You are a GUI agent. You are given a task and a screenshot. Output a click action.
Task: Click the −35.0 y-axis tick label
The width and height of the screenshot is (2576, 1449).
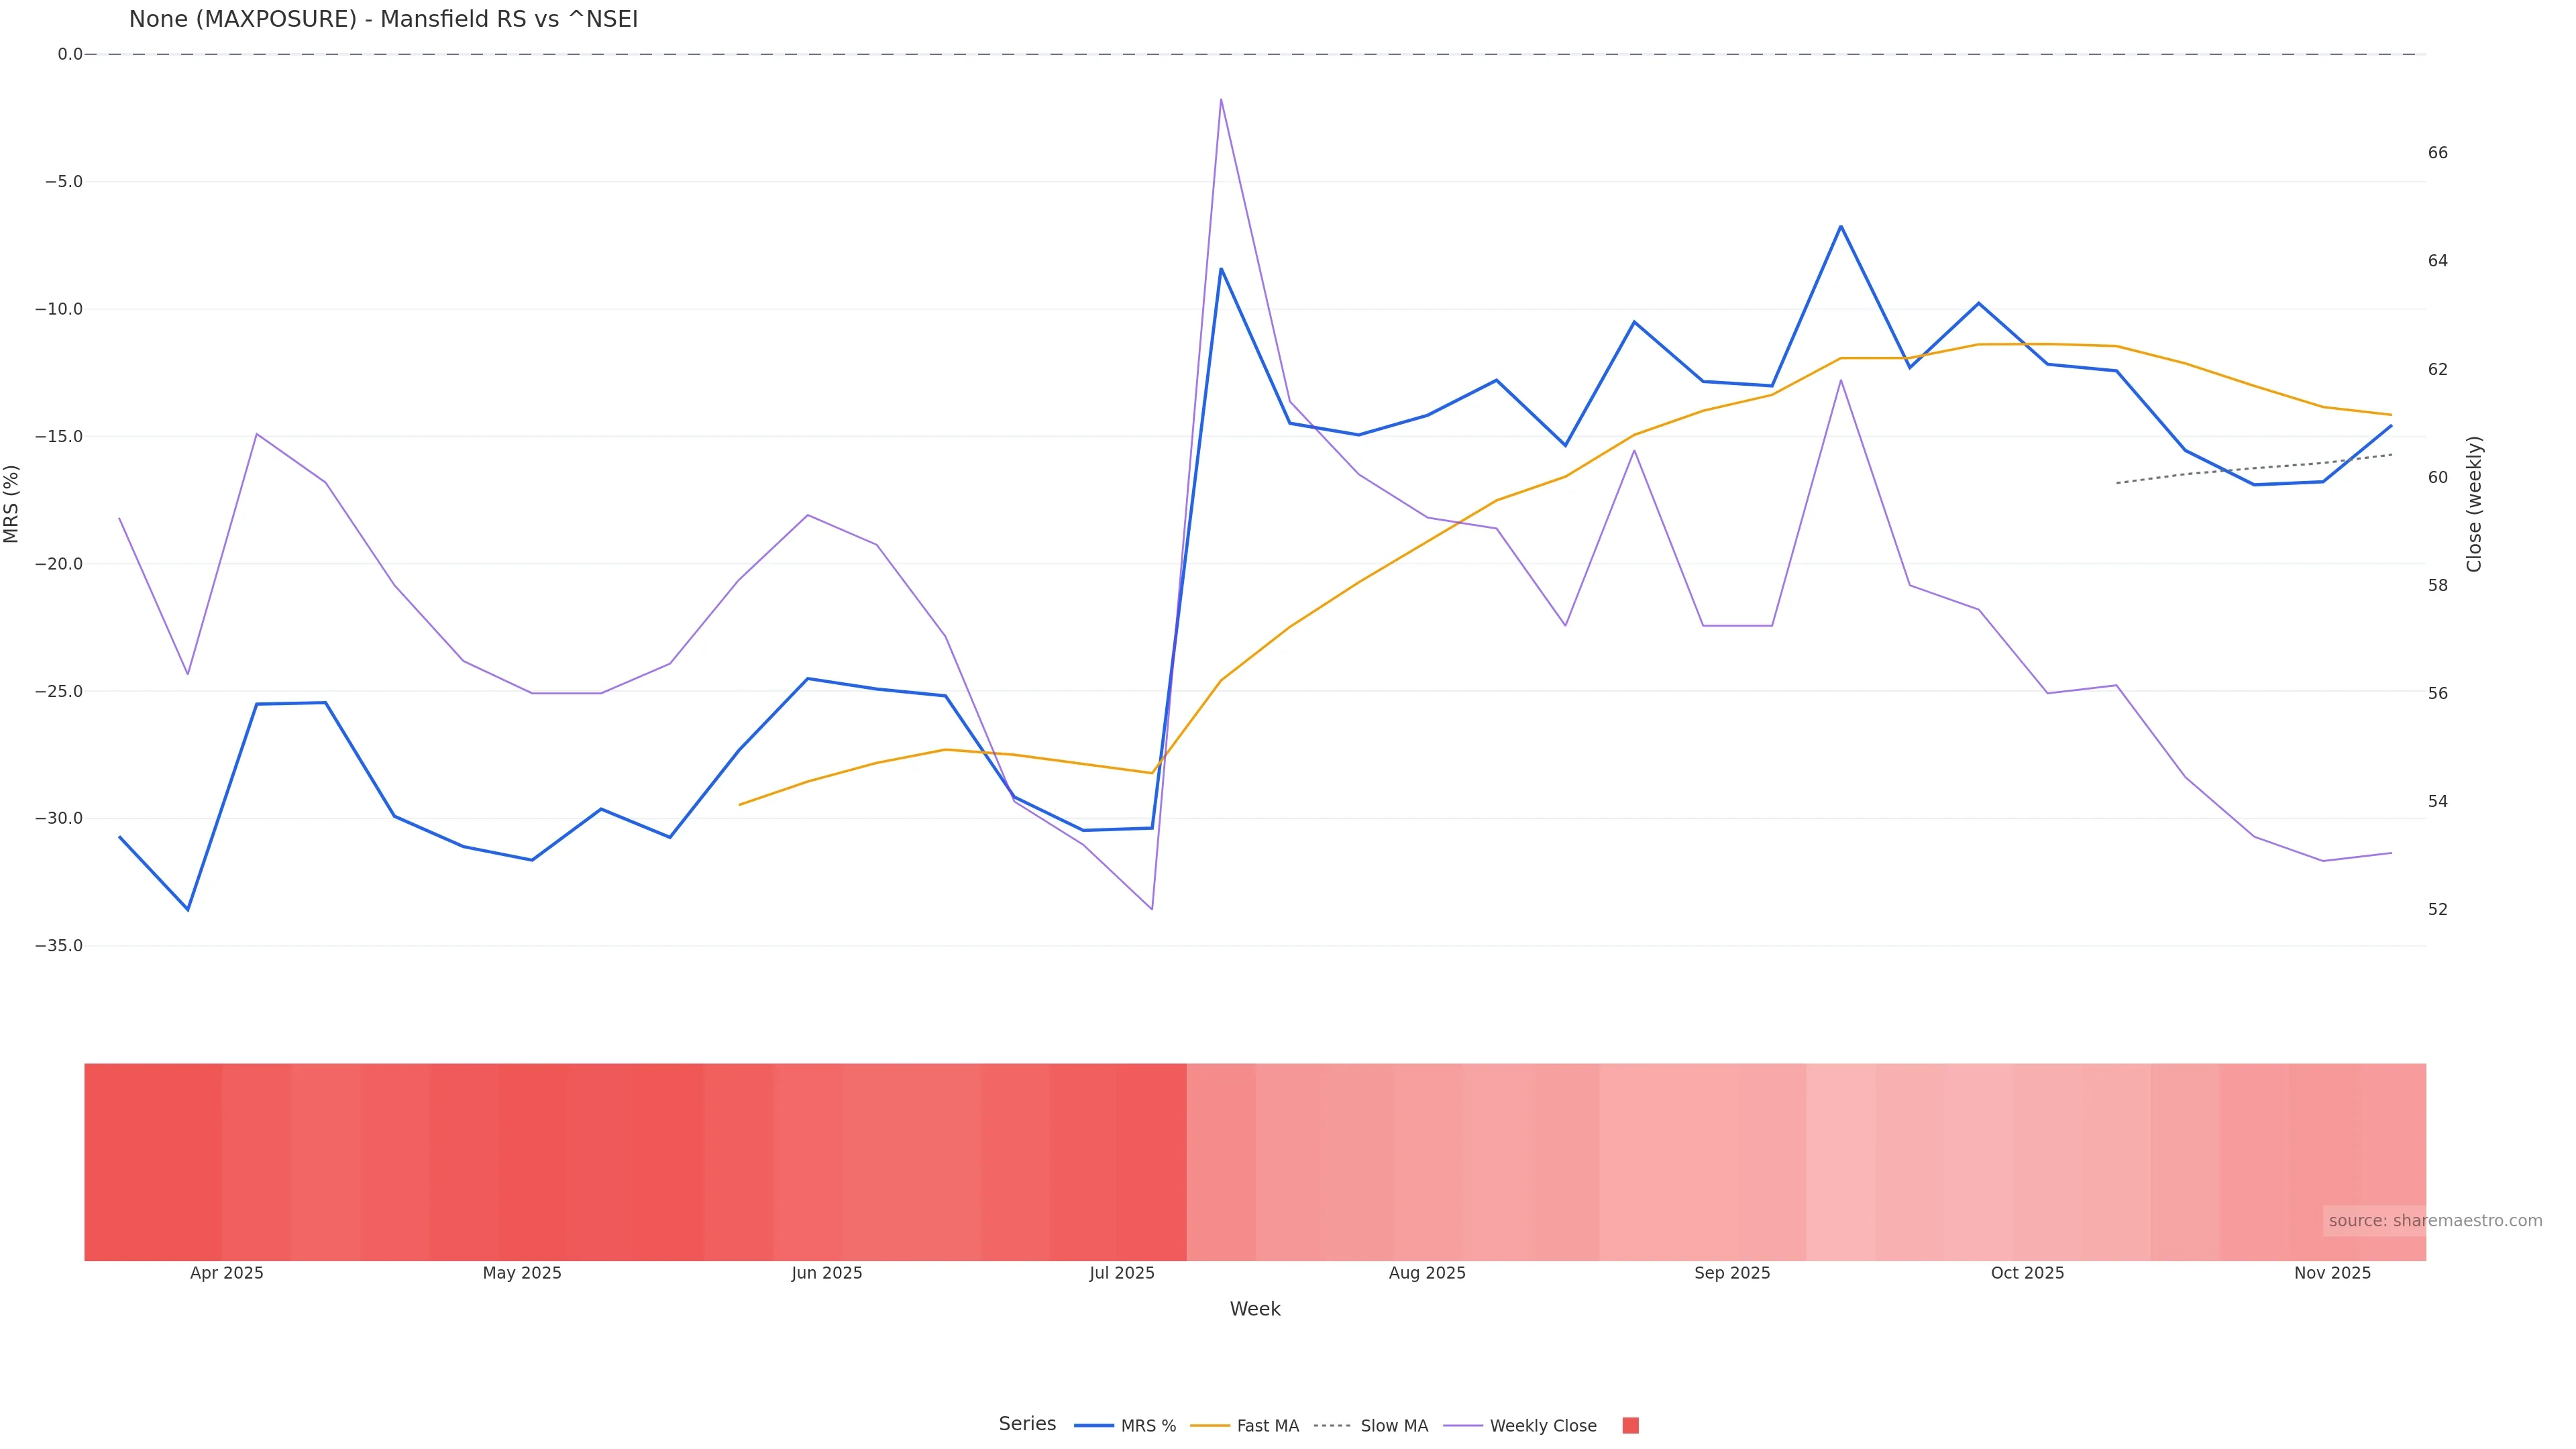[x=59, y=946]
